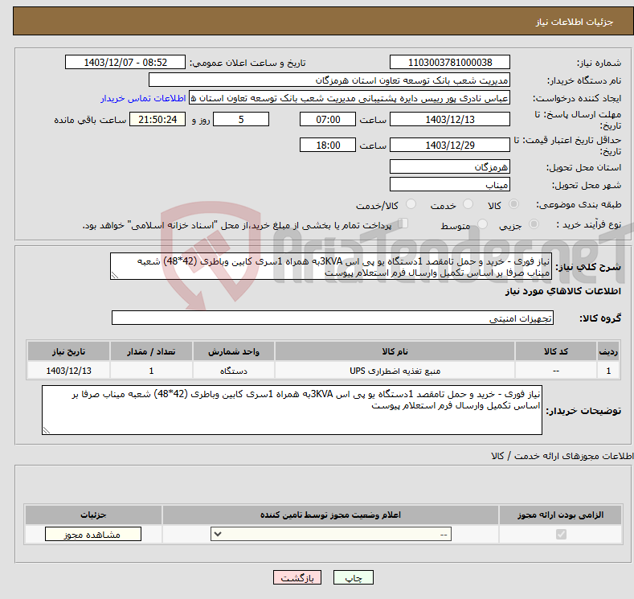The height and width of the screenshot is (599, 634).
Task: Click the general need description text area
Action: pos(331,267)
